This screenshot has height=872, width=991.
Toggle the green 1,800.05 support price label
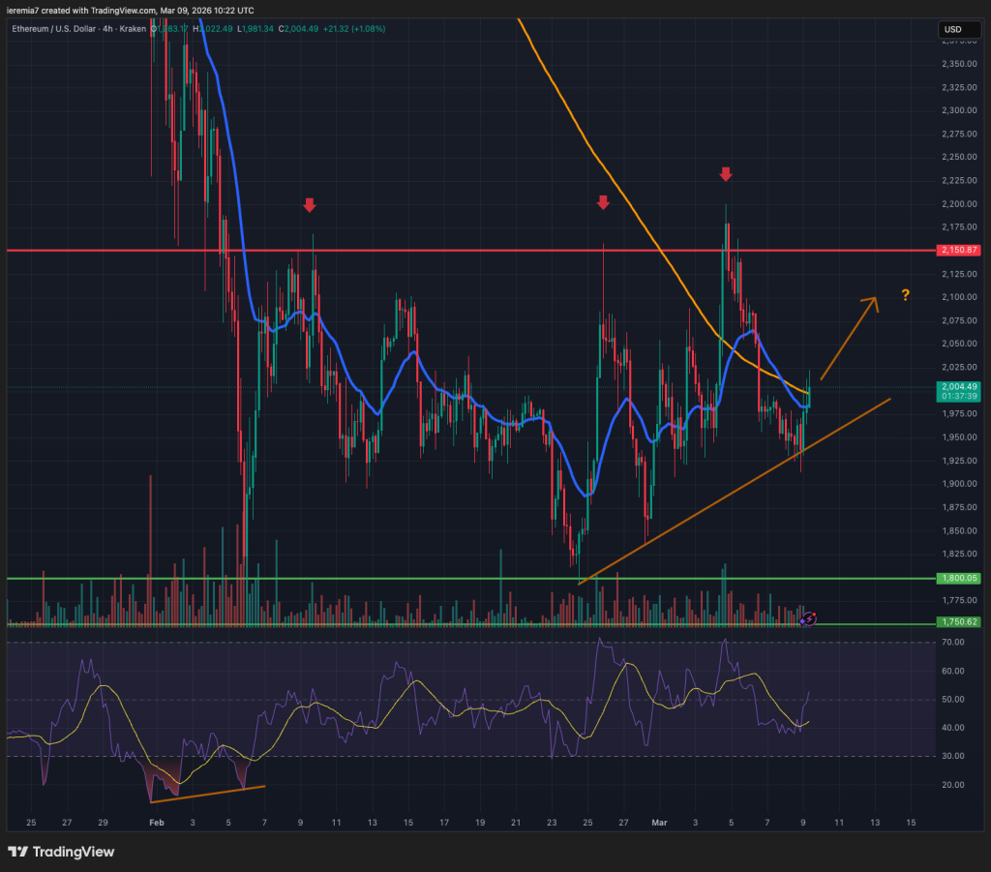point(960,579)
